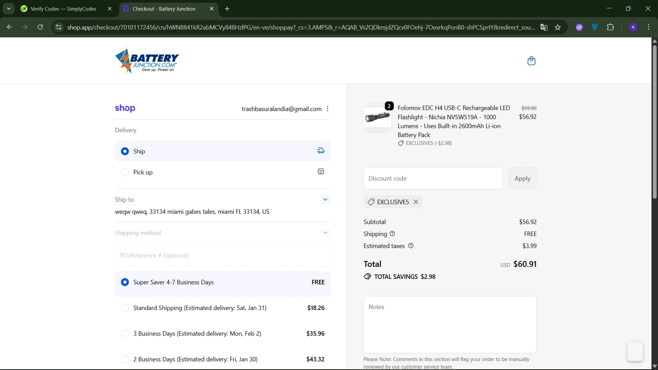Click the shipping help question icon

tap(392, 234)
